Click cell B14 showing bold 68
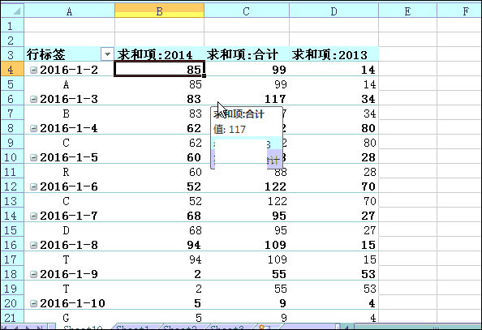Screen dimensions: 482x330 coord(159,215)
